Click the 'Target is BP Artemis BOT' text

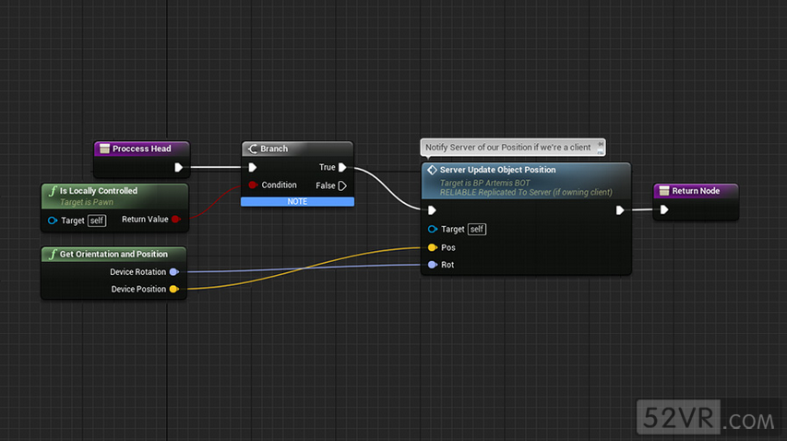[x=485, y=183]
